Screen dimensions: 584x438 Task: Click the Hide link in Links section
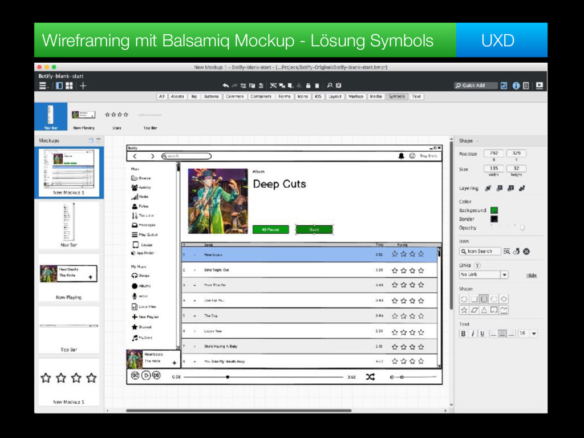coord(532,275)
